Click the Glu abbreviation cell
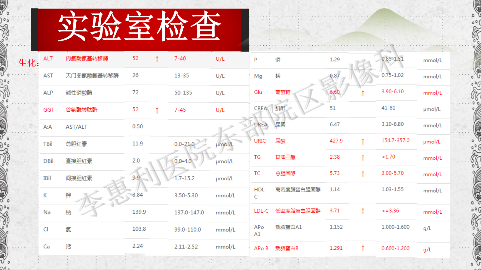The height and width of the screenshot is (270, 481). pos(258,92)
